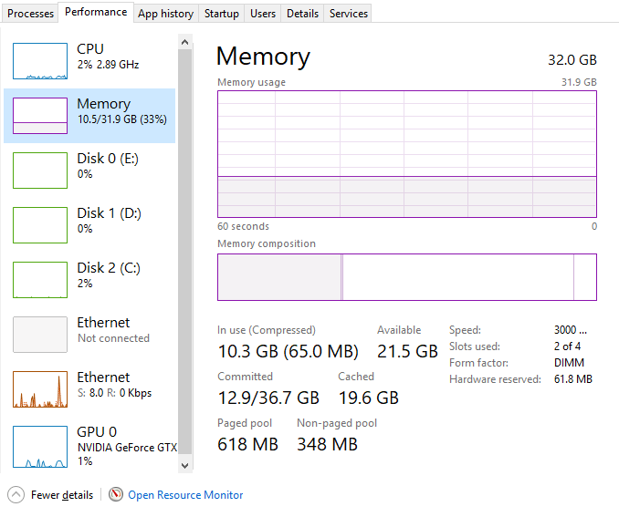Select Disk 1 (D:) graph thumbnail
This screenshot has height=517, width=619.
pyautogui.click(x=40, y=225)
